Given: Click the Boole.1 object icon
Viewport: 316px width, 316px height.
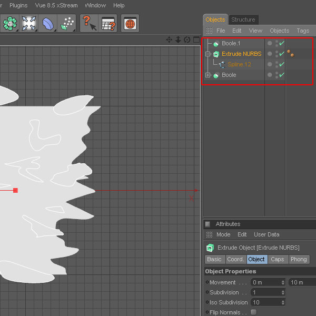Looking at the screenshot, I should [216, 43].
